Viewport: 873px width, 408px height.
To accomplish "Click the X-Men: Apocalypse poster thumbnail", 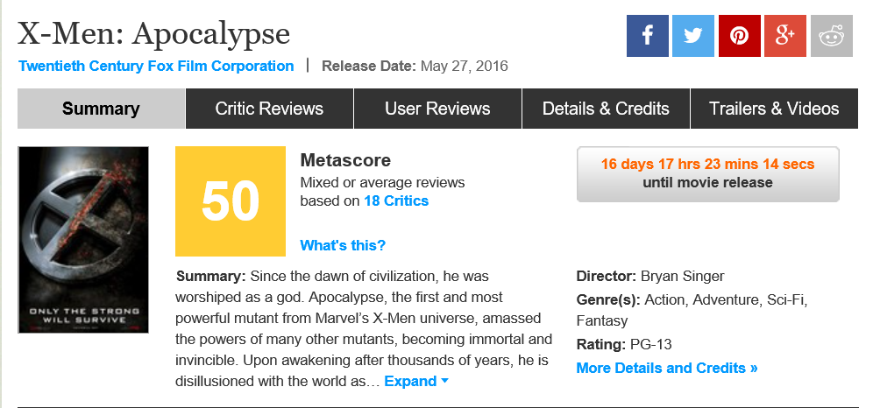I will point(83,240).
